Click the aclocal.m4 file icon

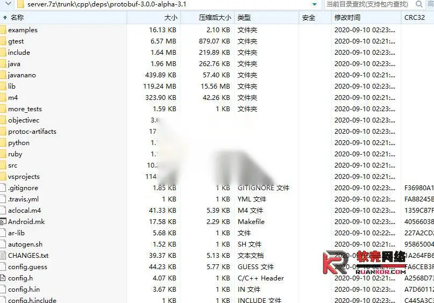(3, 211)
